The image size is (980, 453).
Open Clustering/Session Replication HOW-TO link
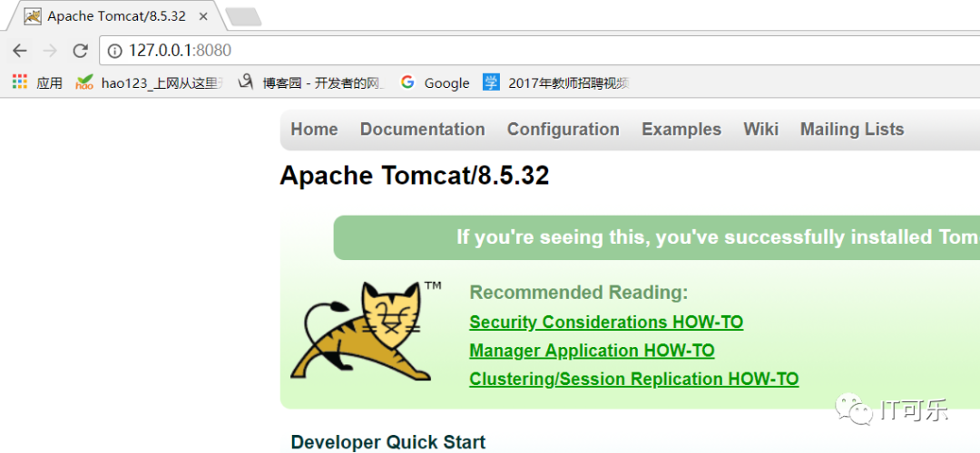633,379
